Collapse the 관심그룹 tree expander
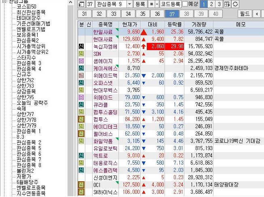264x197 pixels. pyautogui.click(x=4, y=1)
